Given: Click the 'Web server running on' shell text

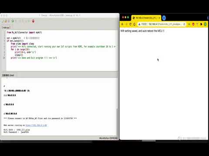Looking at the screenshot, I should click(14, 125).
